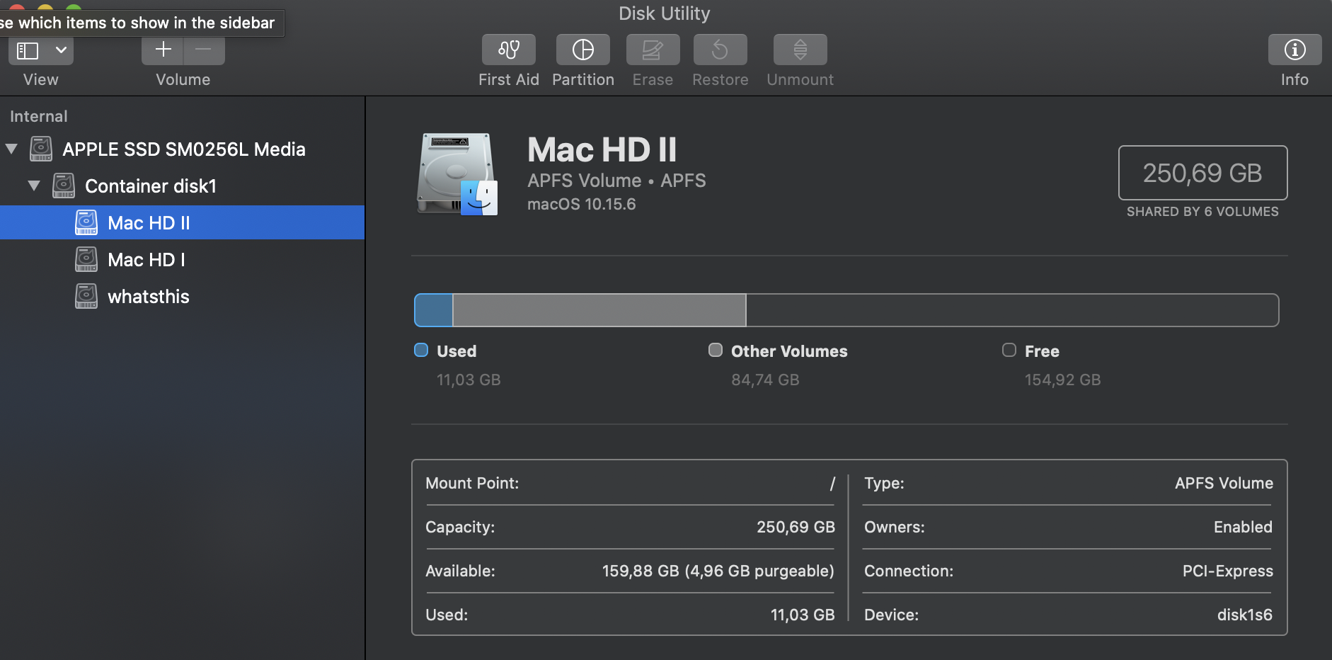Click the Free segment of usage bar
1332x660 pixels.
1012,310
